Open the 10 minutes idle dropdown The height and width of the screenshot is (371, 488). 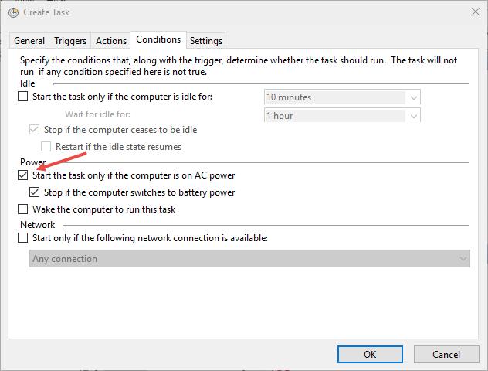414,97
